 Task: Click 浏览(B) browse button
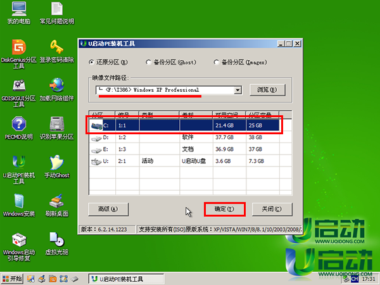(267, 90)
